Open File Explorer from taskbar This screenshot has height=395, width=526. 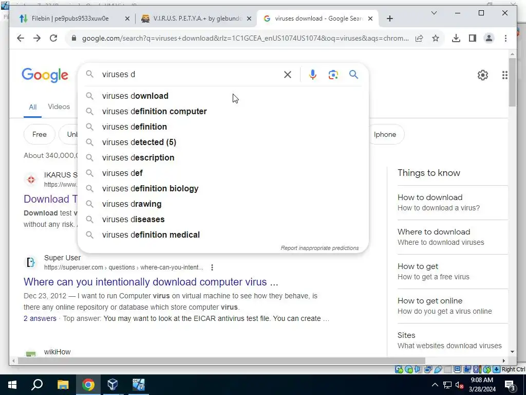[x=63, y=385]
